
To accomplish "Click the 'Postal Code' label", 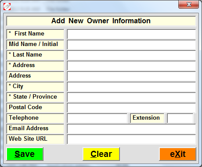I will click(35, 108).
